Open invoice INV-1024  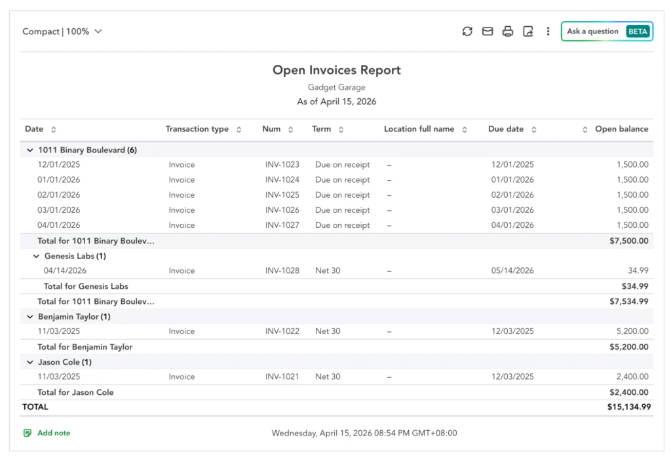point(282,180)
